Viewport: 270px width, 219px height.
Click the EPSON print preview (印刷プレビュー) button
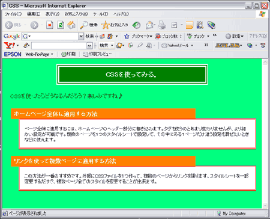click(97, 54)
